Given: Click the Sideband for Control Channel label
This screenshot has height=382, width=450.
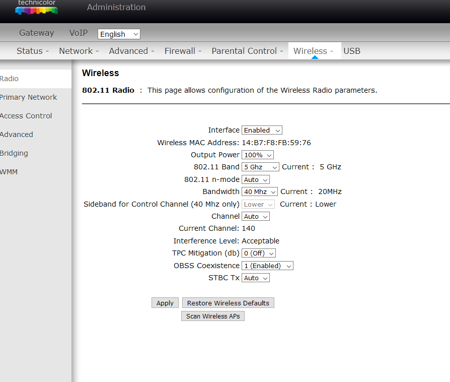Looking at the screenshot, I should coord(162,205).
